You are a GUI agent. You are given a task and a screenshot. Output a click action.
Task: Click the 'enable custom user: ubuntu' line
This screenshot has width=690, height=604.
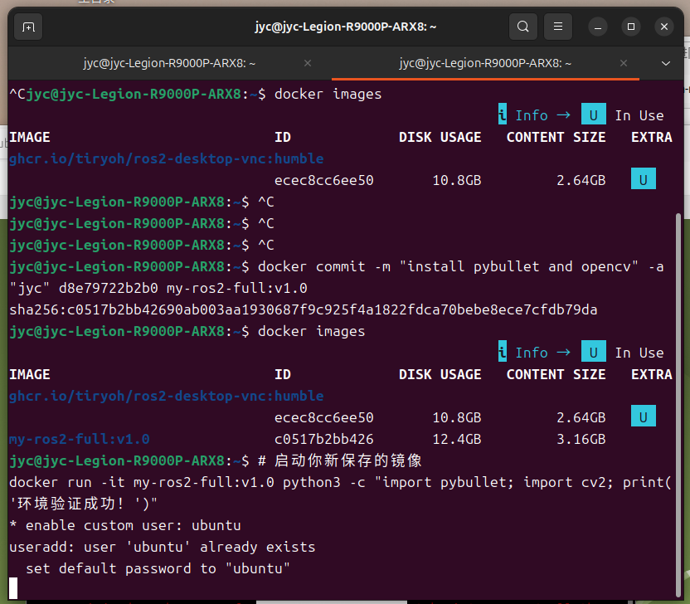tap(125, 525)
